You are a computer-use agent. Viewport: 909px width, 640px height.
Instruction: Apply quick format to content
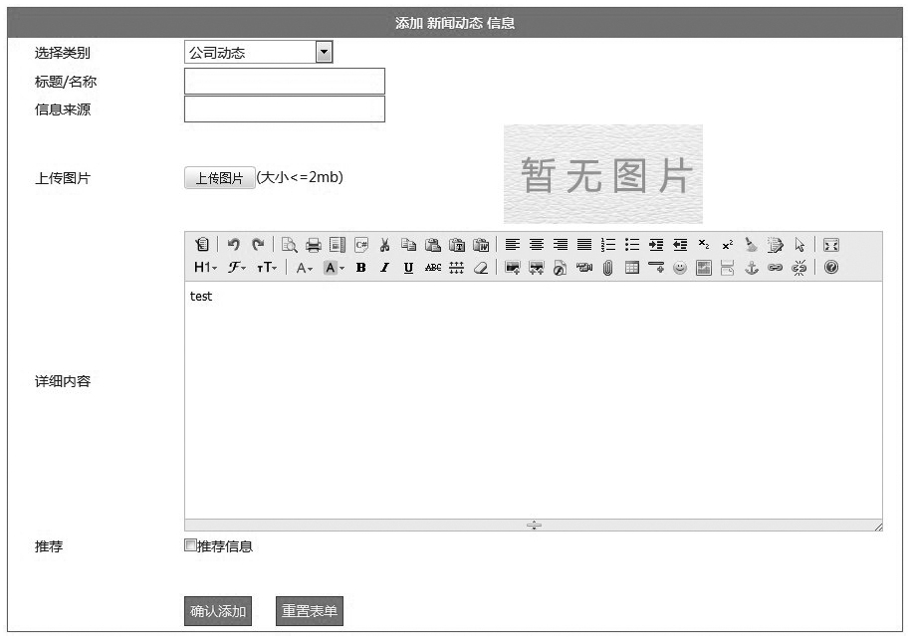(x=775, y=245)
